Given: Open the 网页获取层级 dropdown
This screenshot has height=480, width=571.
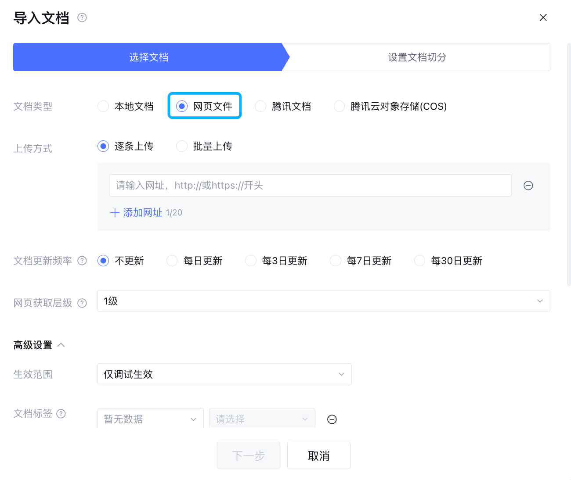Looking at the screenshot, I should click(323, 301).
